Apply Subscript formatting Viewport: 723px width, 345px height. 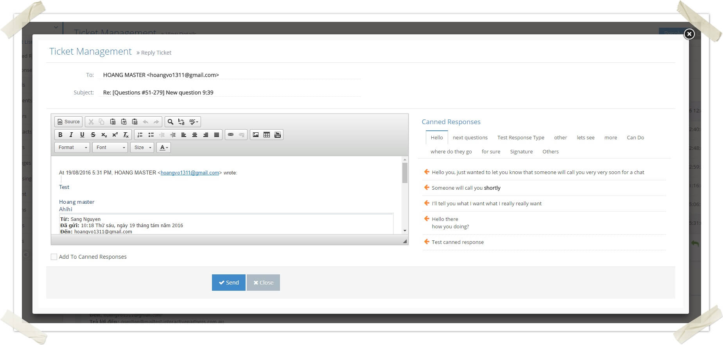[104, 135]
